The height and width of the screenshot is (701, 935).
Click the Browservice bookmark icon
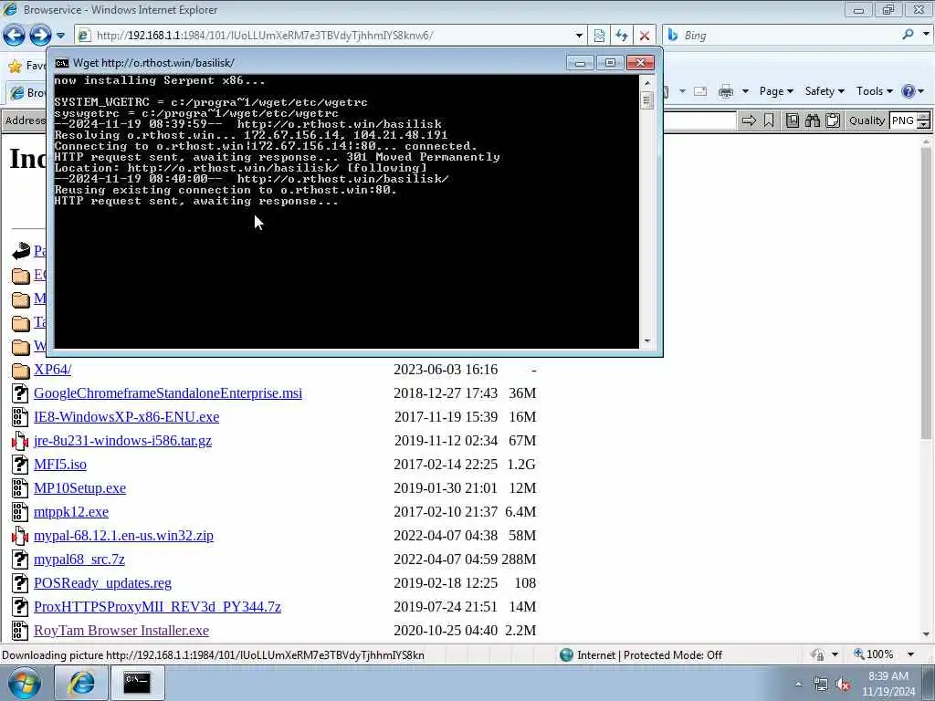(x=769, y=120)
